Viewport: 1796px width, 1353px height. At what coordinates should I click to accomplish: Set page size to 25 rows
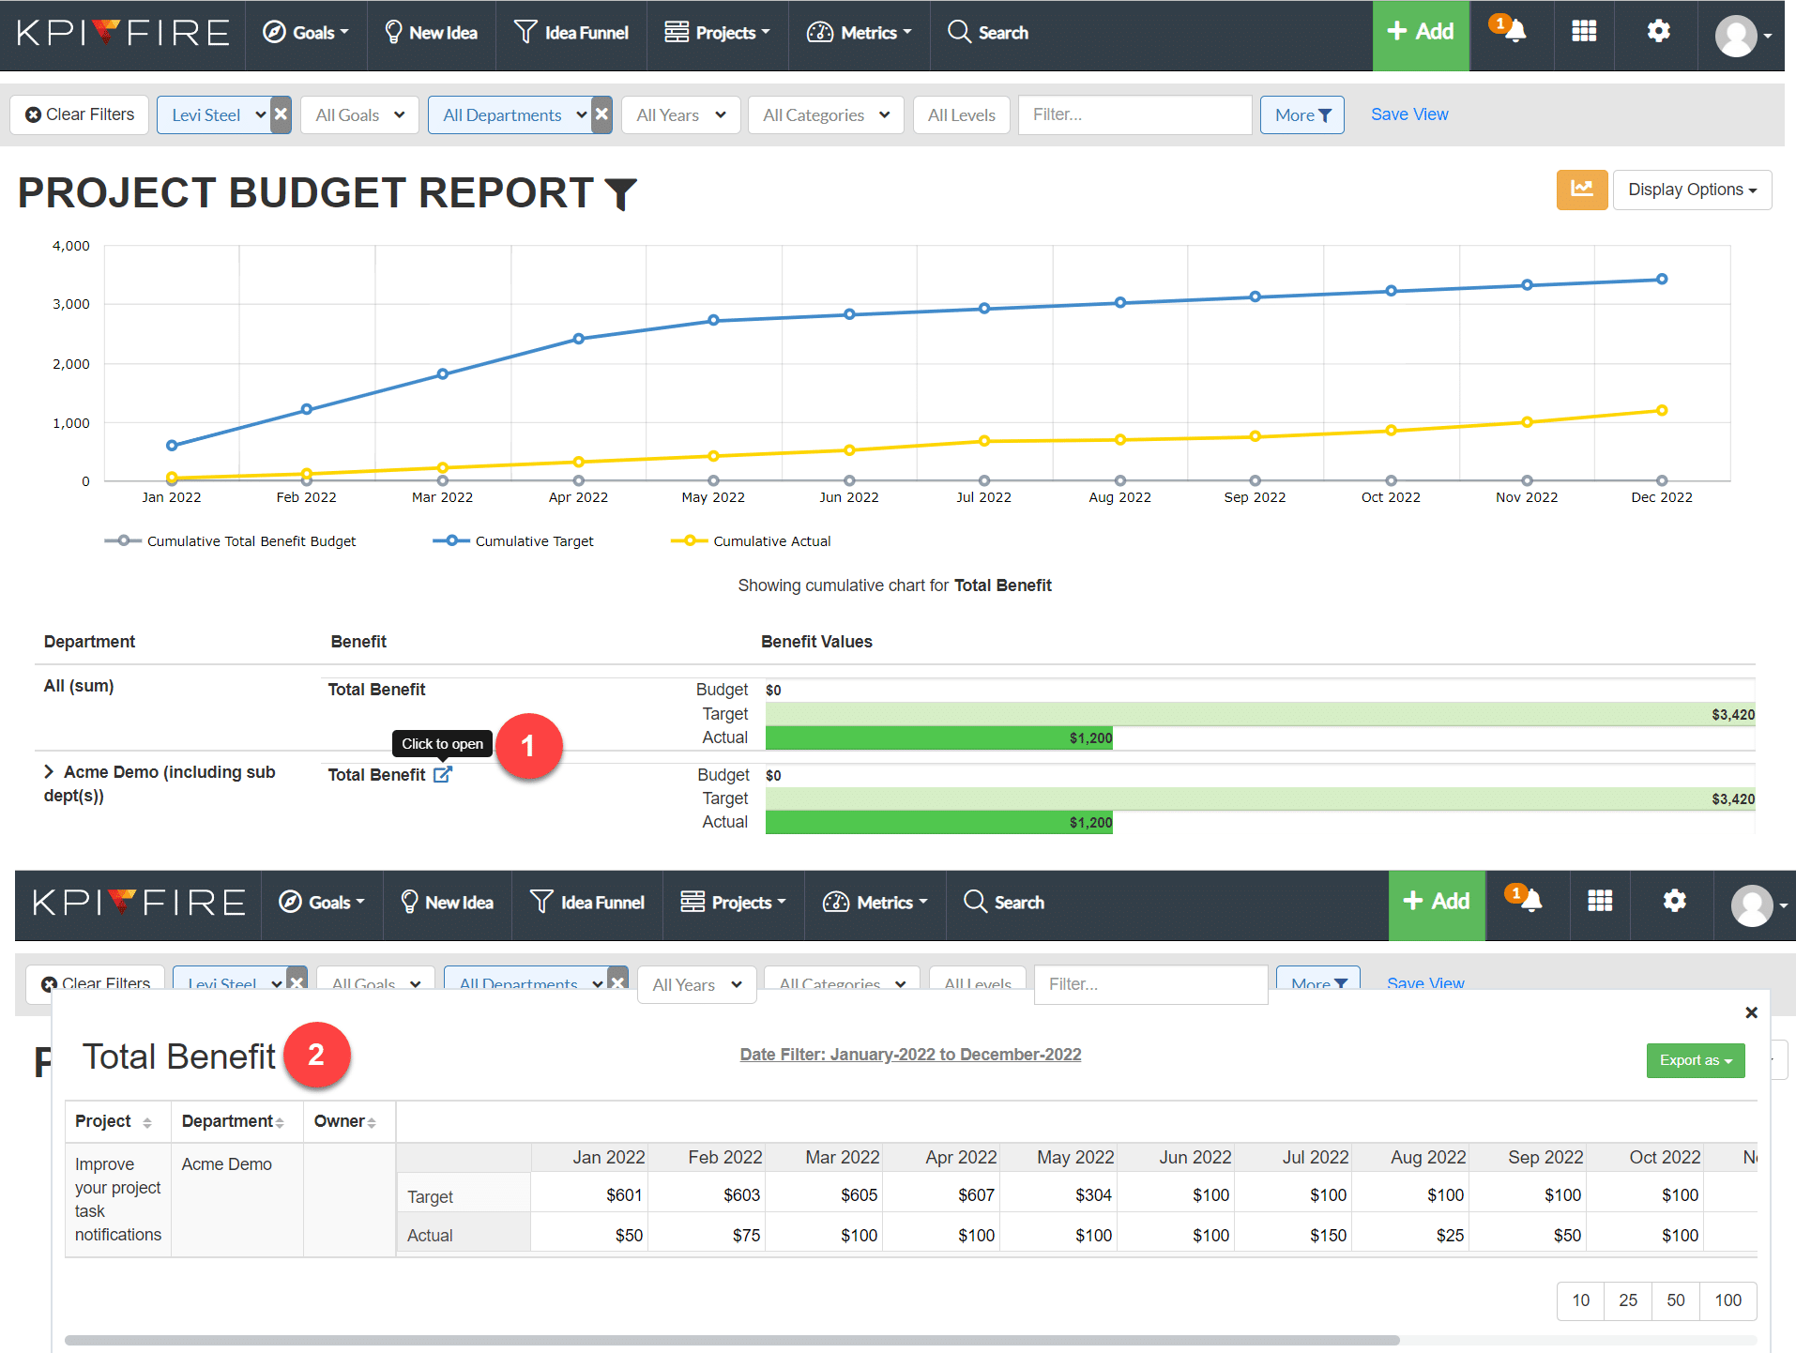(x=1628, y=1300)
